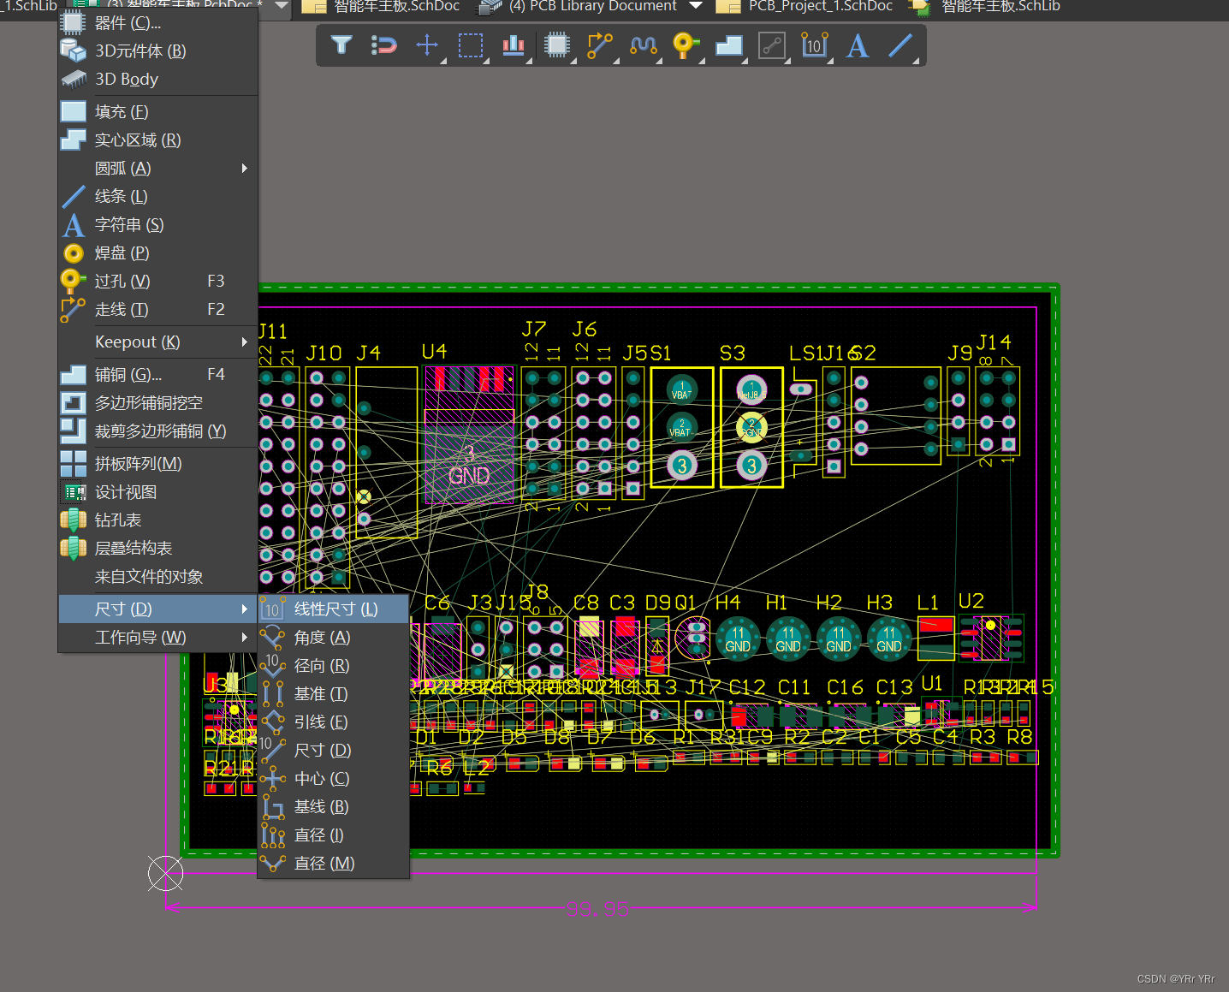Image resolution: width=1229 pixels, height=992 pixels.
Task: Select 线性尺寸 (L) linear dimension
Action: (x=334, y=609)
